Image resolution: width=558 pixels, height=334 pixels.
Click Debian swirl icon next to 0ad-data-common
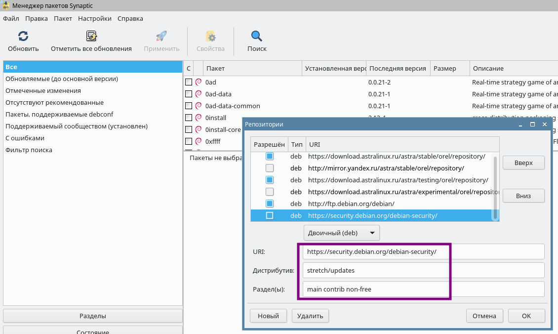click(x=199, y=105)
